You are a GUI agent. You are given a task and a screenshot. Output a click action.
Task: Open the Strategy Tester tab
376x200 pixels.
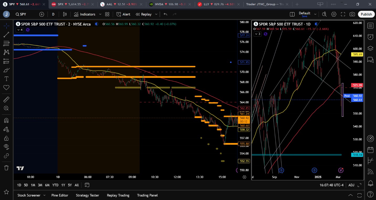(87, 195)
